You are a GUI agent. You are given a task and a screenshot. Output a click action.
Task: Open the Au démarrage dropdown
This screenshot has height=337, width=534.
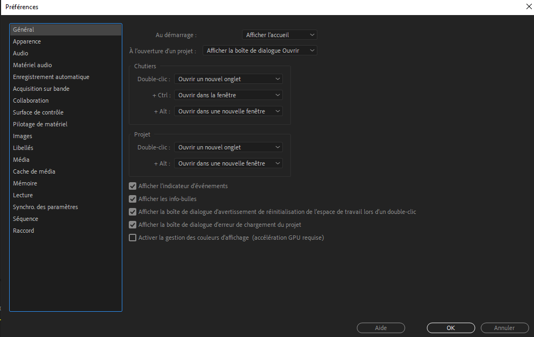point(279,35)
